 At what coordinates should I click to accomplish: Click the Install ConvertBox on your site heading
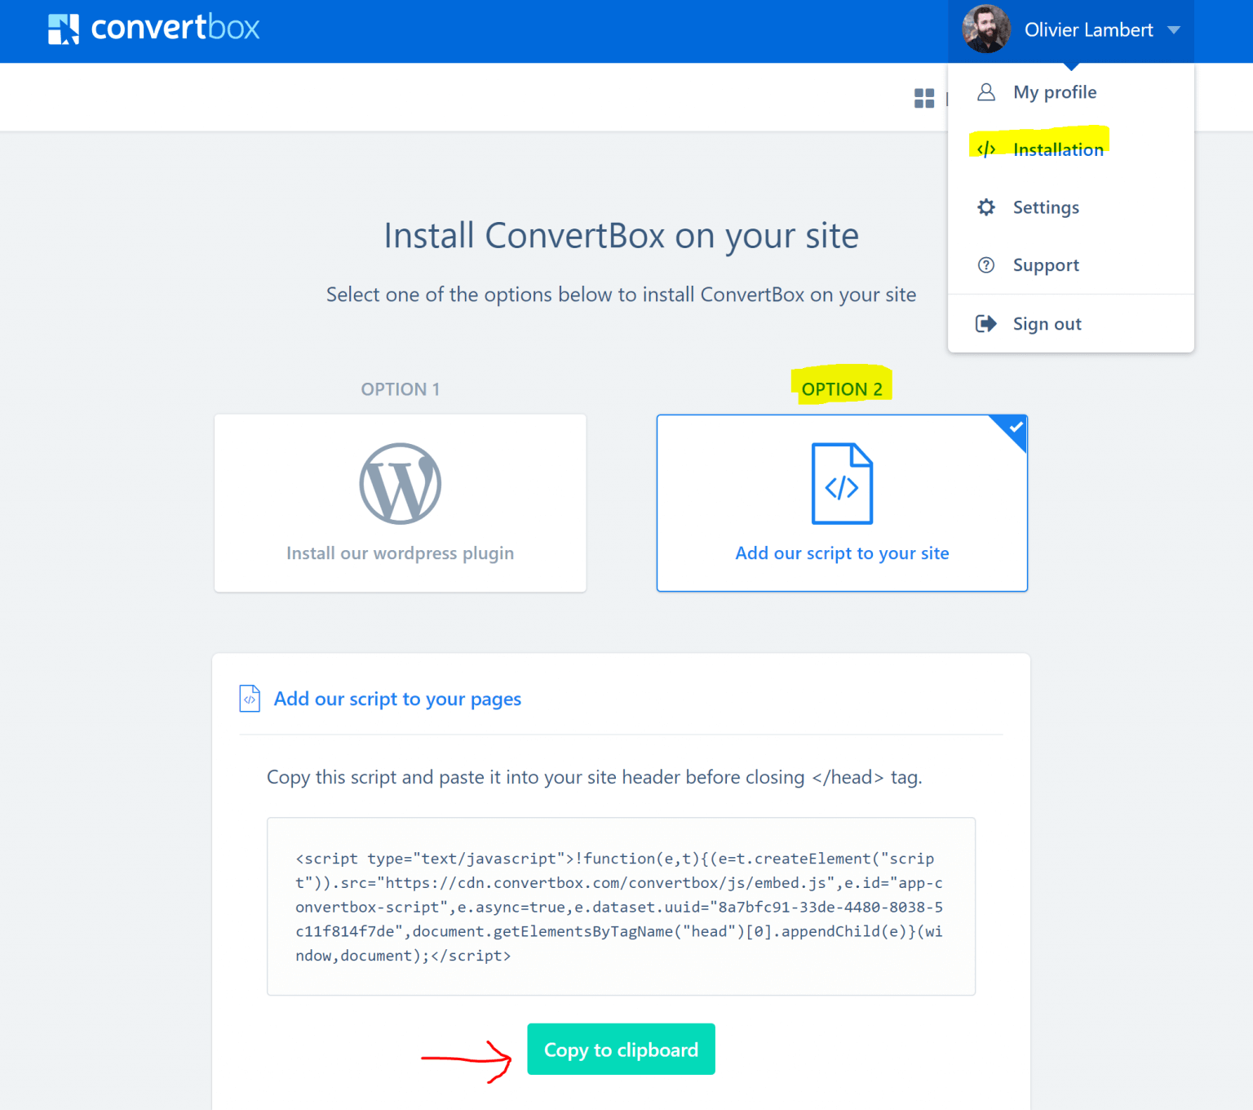pos(621,237)
